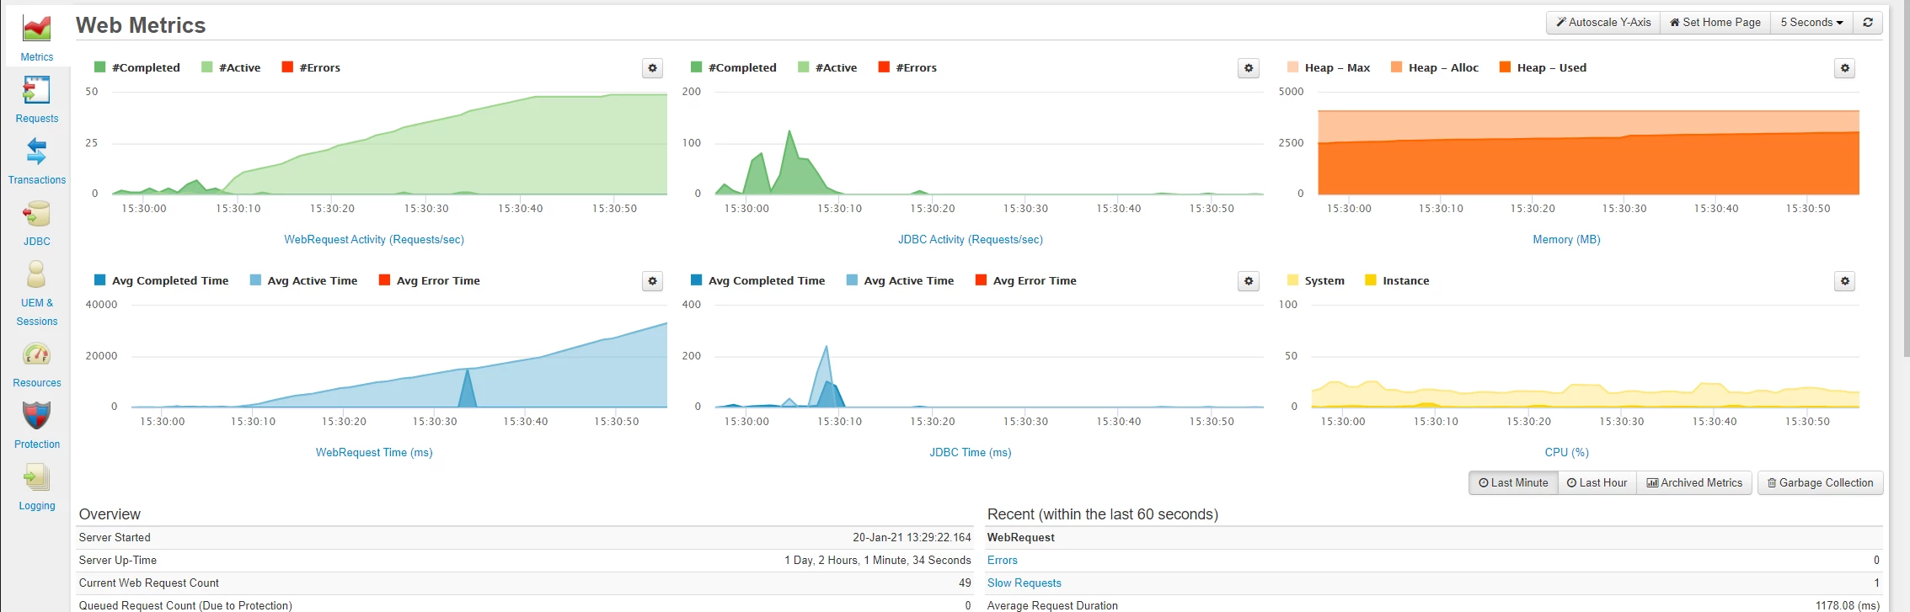Viewport: 1910px width, 612px height.
Task: Click Set Home Page button
Action: (x=1715, y=23)
